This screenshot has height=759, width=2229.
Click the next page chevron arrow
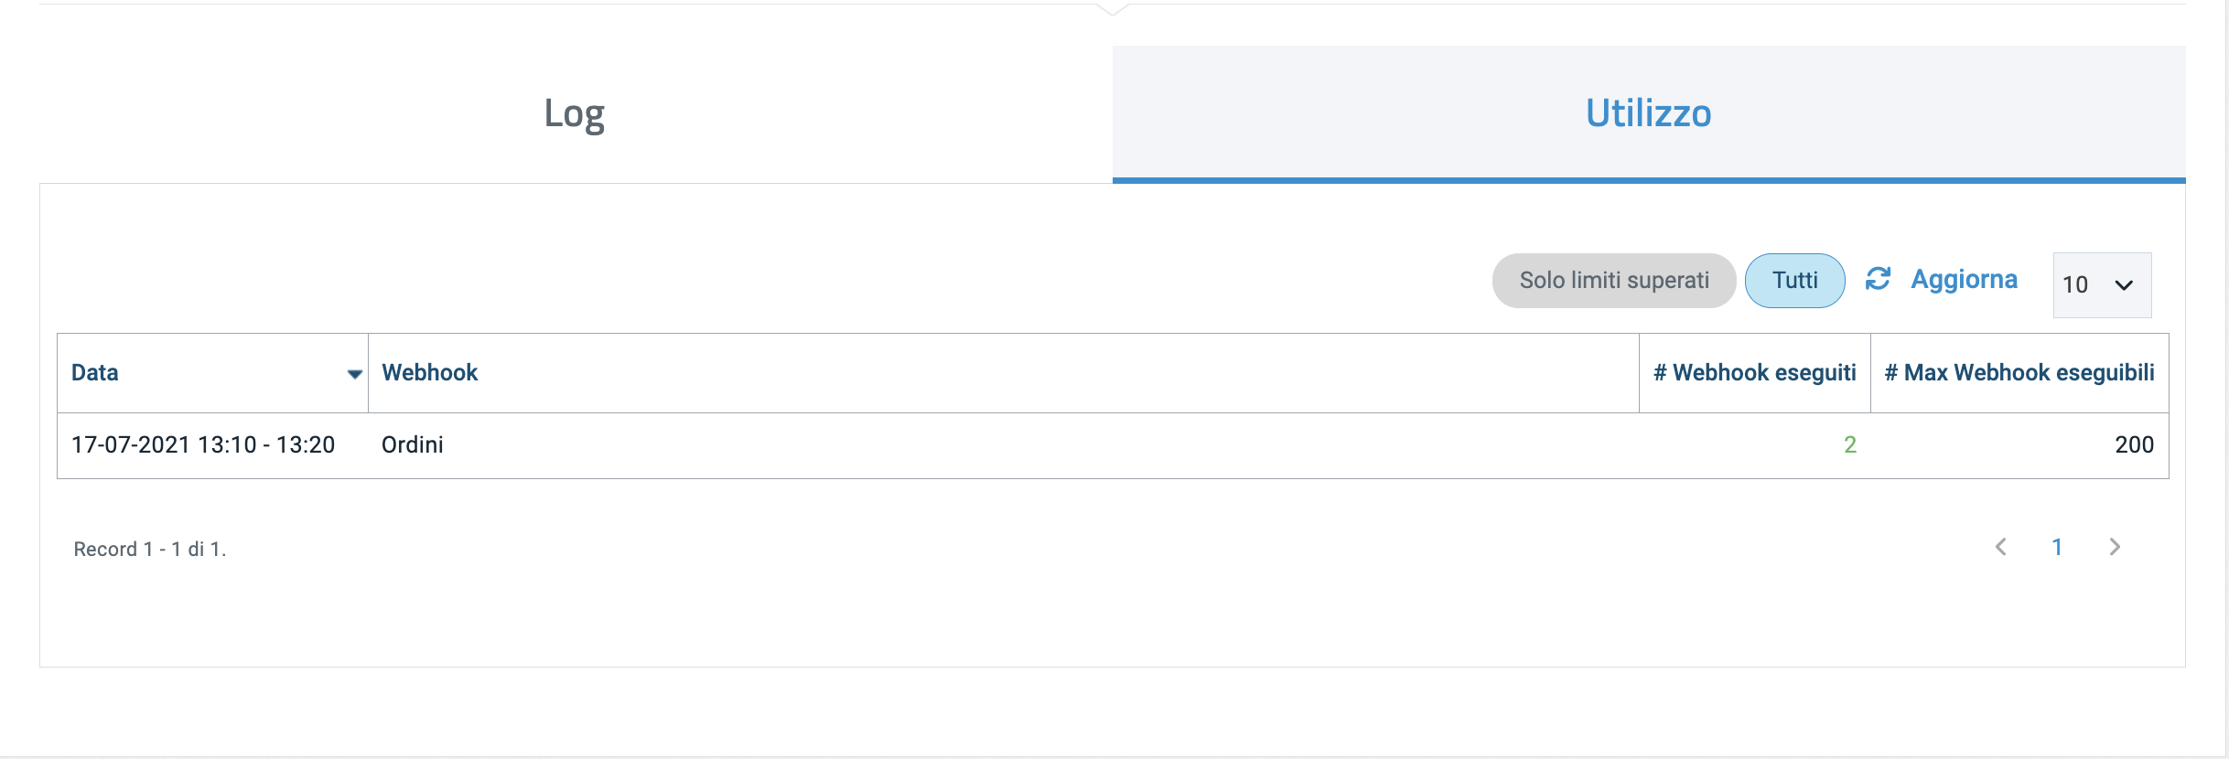point(2116,547)
